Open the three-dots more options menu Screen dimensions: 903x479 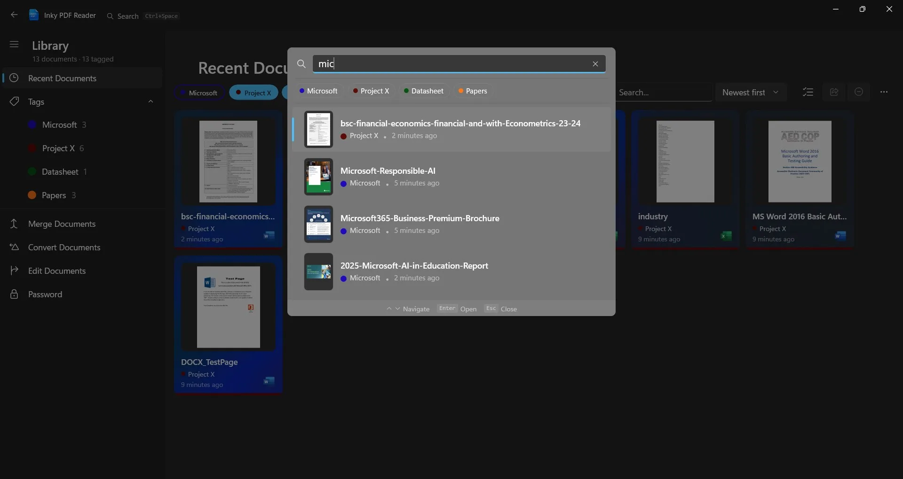coord(884,92)
